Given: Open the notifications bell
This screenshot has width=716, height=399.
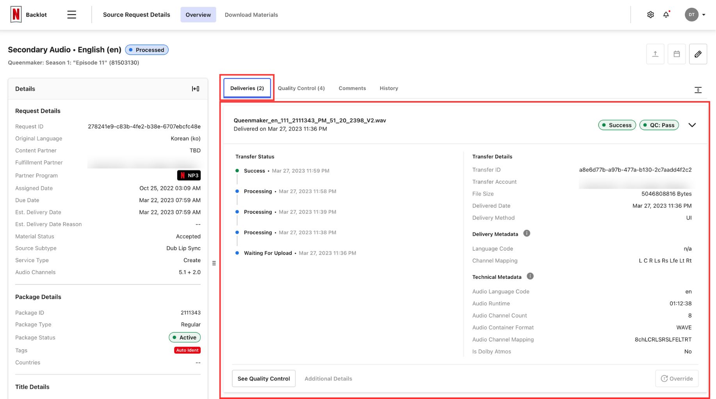Looking at the screenshot, I should 666,14.
